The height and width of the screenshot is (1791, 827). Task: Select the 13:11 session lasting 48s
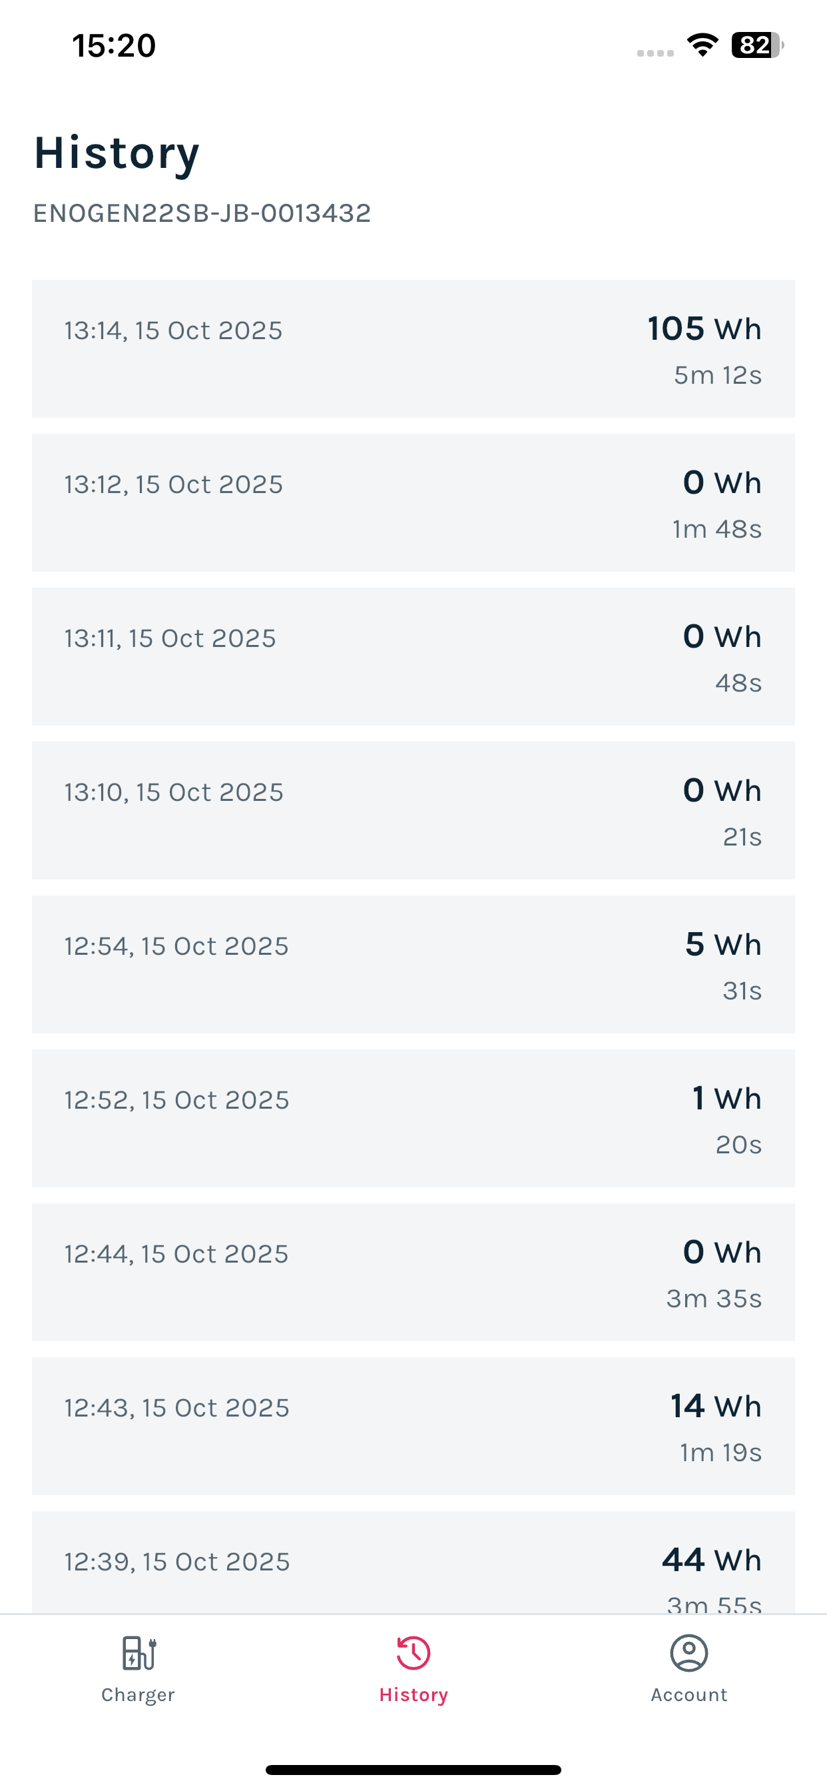point(413,656)
